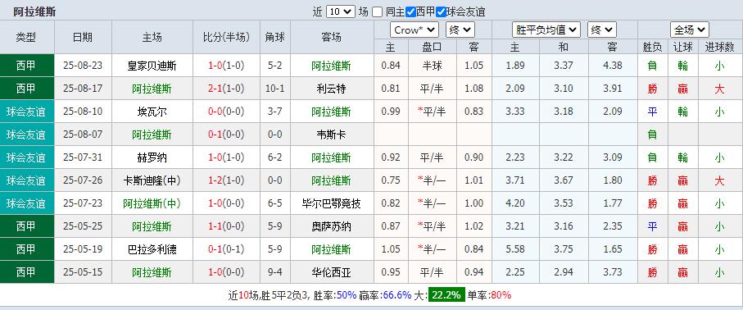Screen dimensions: 743x310
Task: Click 利云特 away team link
Action: click(x=332, y=89)
